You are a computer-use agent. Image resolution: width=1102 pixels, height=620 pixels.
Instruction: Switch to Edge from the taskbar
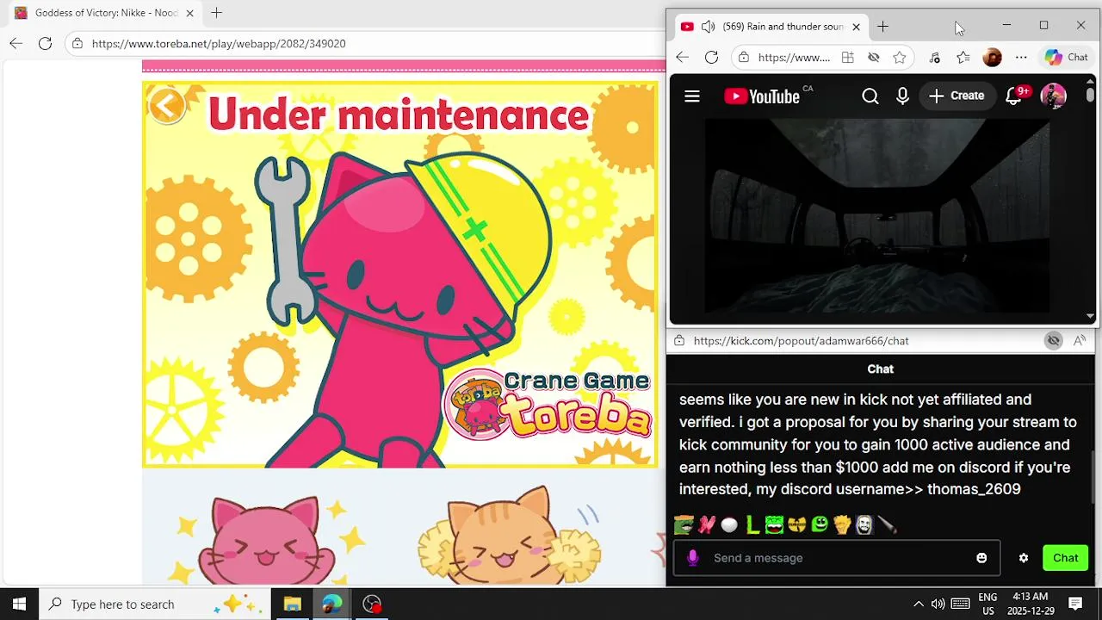[331, 604]
